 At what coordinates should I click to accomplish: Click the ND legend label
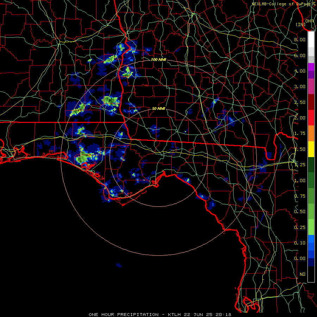coord(303,274)
